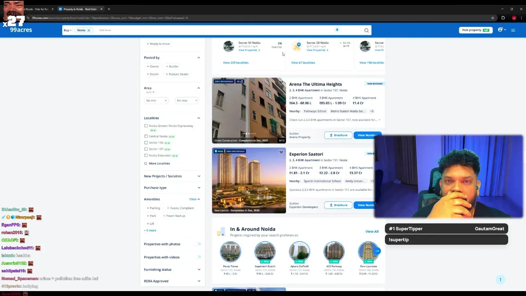Toggle Properties with photos switch
The image size is (526, 296).
pos(198,244)
